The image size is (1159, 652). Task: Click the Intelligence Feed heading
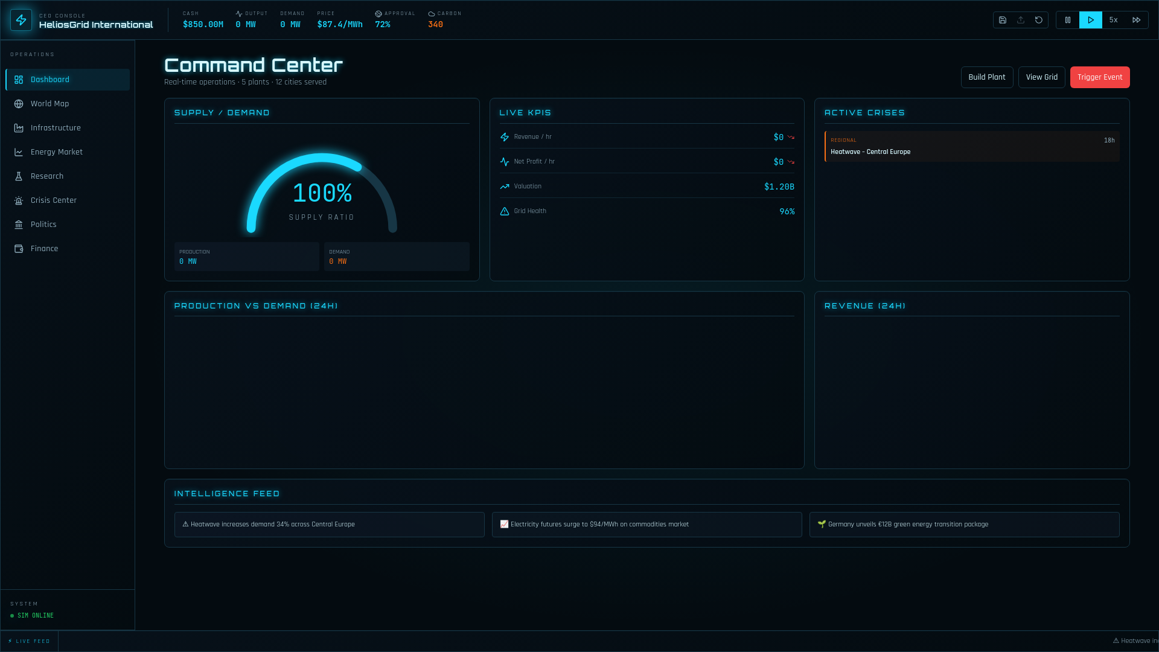click(227, 494)
